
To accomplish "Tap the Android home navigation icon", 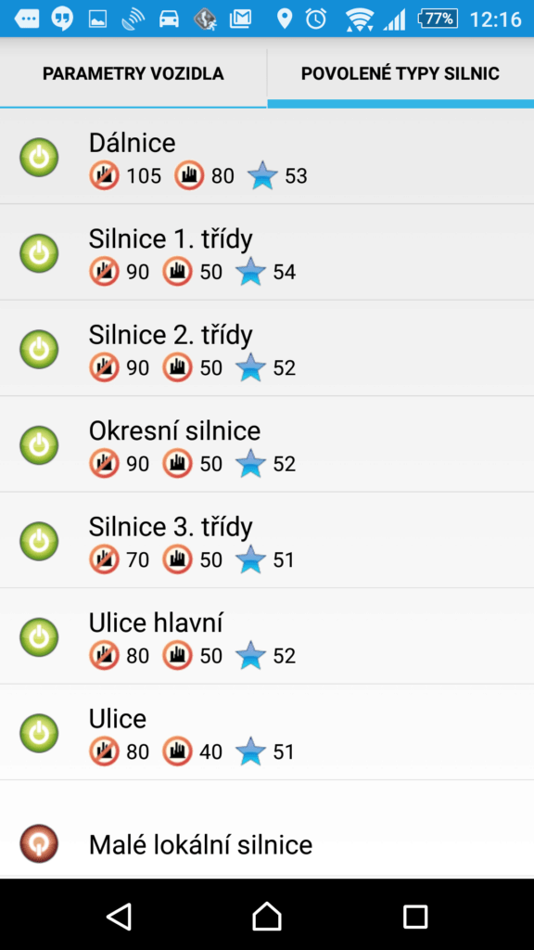I will (x=267, y=916).
